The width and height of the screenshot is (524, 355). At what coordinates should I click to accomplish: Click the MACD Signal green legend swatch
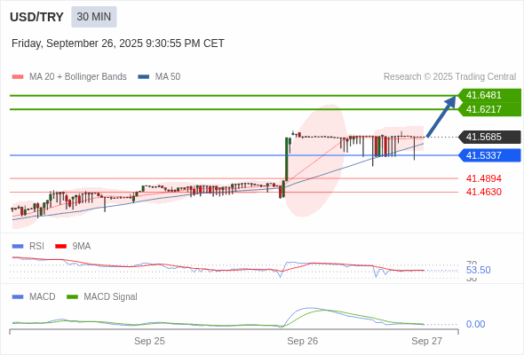[72, 297]
